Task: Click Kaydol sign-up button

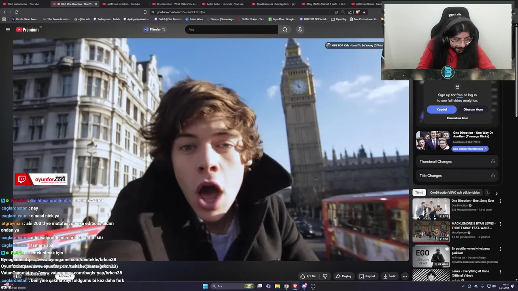Action: (442, 110)
